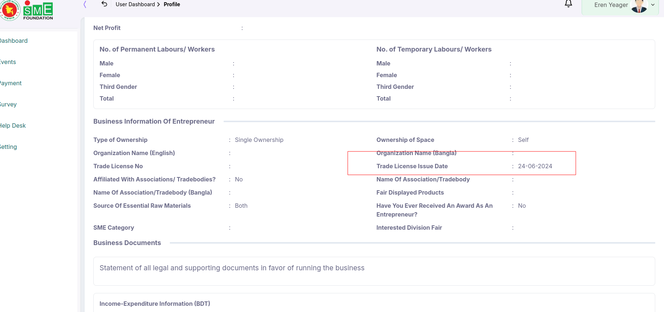664x312 pixels.
Task: Click the No value for Affiliated With Associations
Action: 239,179
